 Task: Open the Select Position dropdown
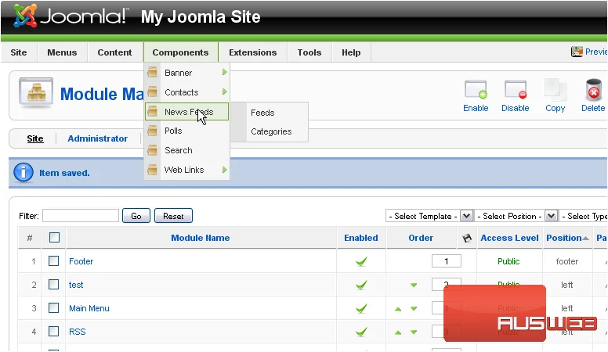516,216
